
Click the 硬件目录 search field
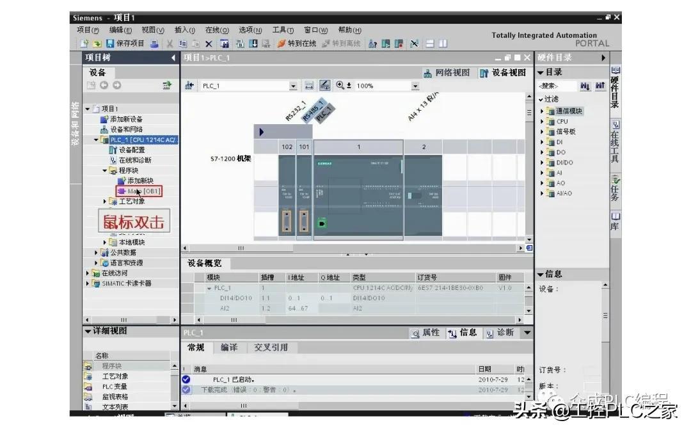(x=557, y=86)
